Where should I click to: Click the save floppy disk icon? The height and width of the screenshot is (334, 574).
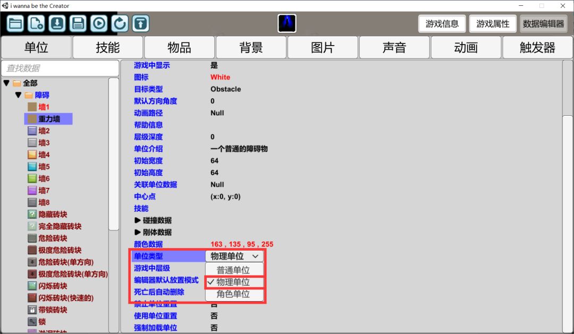pos(78,23)
